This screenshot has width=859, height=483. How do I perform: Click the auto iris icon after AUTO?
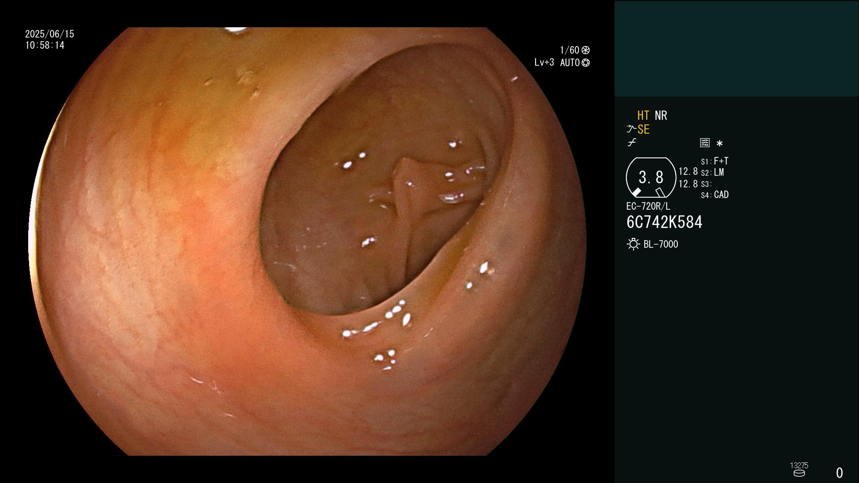[586, 63]
